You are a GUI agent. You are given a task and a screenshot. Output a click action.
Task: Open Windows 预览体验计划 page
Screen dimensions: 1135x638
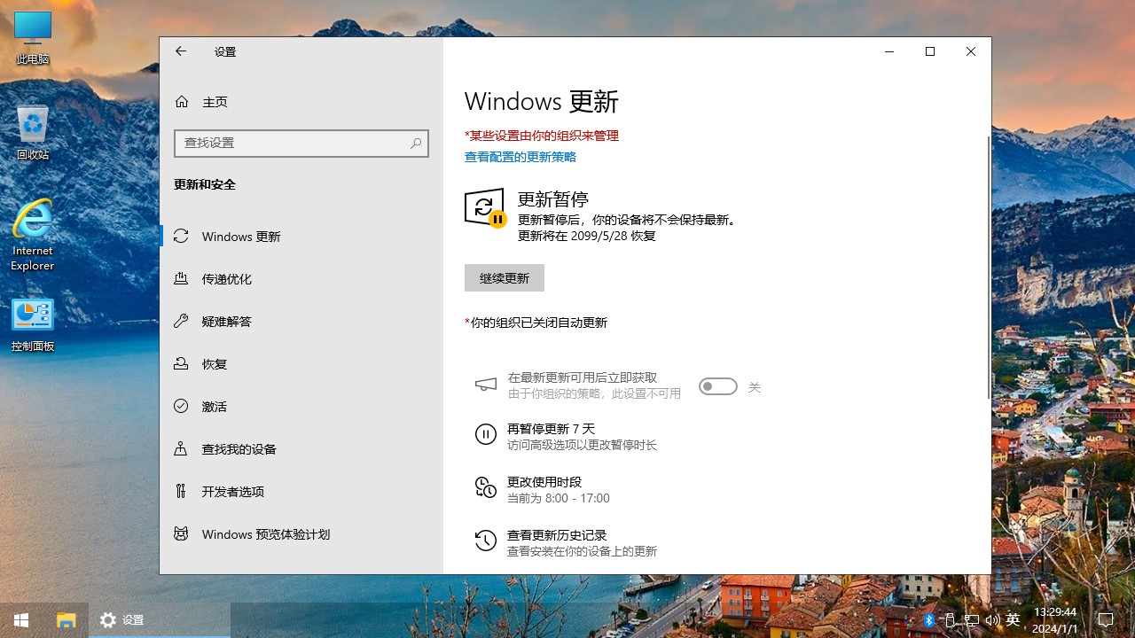(301, 534)
